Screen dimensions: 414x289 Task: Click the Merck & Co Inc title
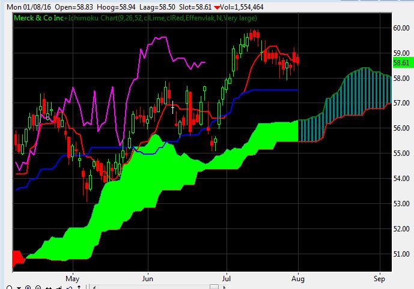coord(39,18)
